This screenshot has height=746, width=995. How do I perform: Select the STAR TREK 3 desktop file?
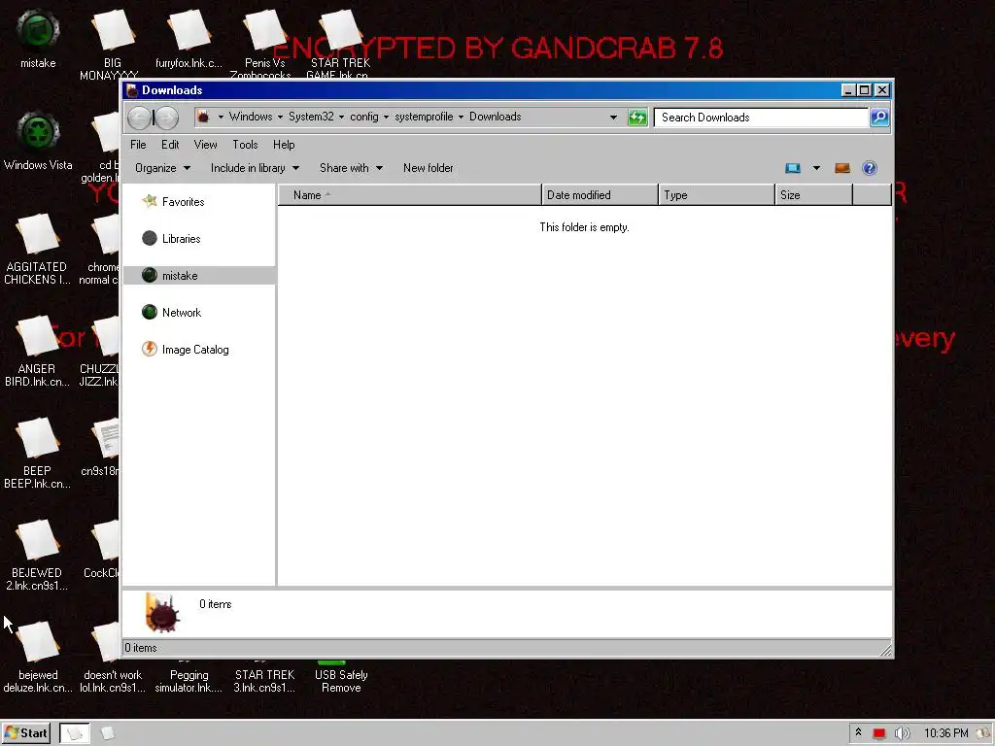pyautogui.click(x=264, y=677)
